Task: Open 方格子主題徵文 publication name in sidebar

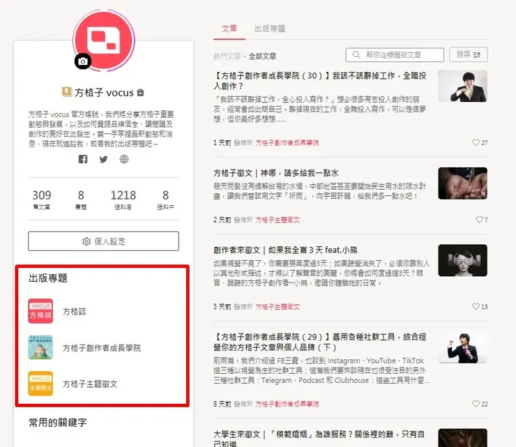Action: coord(90,384)
